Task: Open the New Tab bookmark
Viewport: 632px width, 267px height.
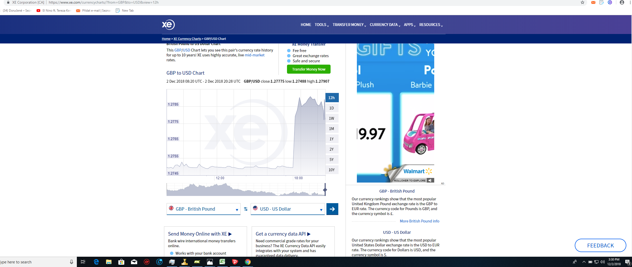Action: point(125,11)
